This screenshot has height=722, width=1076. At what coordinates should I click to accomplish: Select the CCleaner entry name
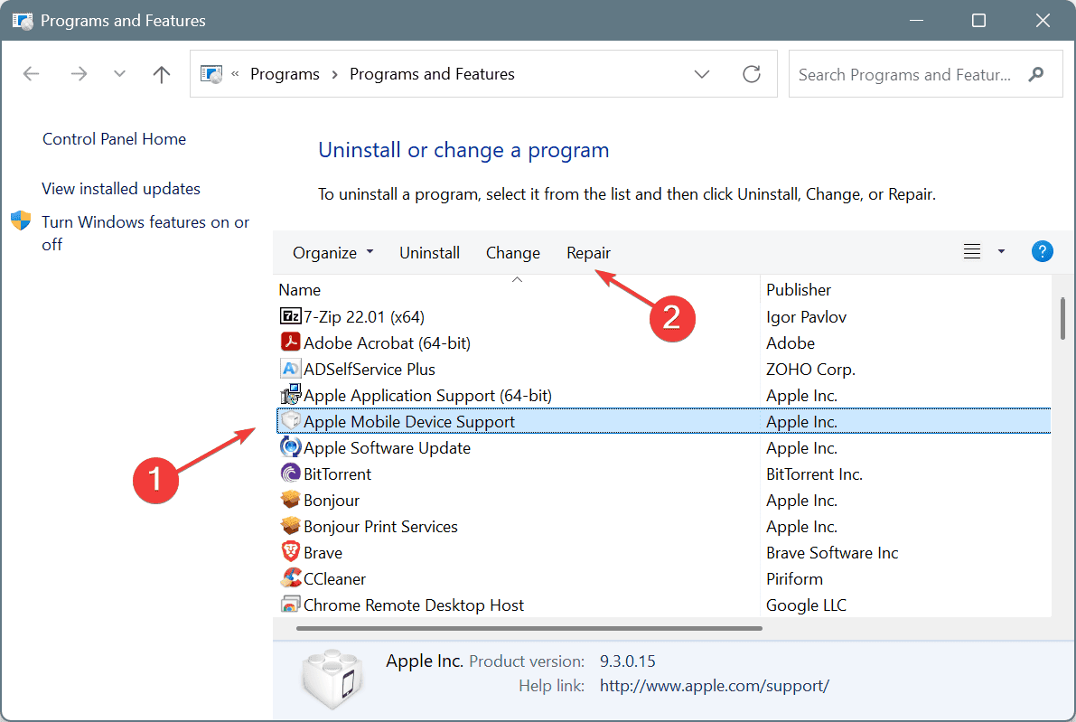(x=334, y=578)
